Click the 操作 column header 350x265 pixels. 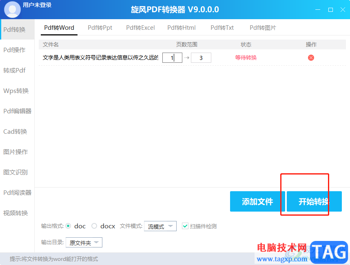pyautogui.click(x=311, y=44)
